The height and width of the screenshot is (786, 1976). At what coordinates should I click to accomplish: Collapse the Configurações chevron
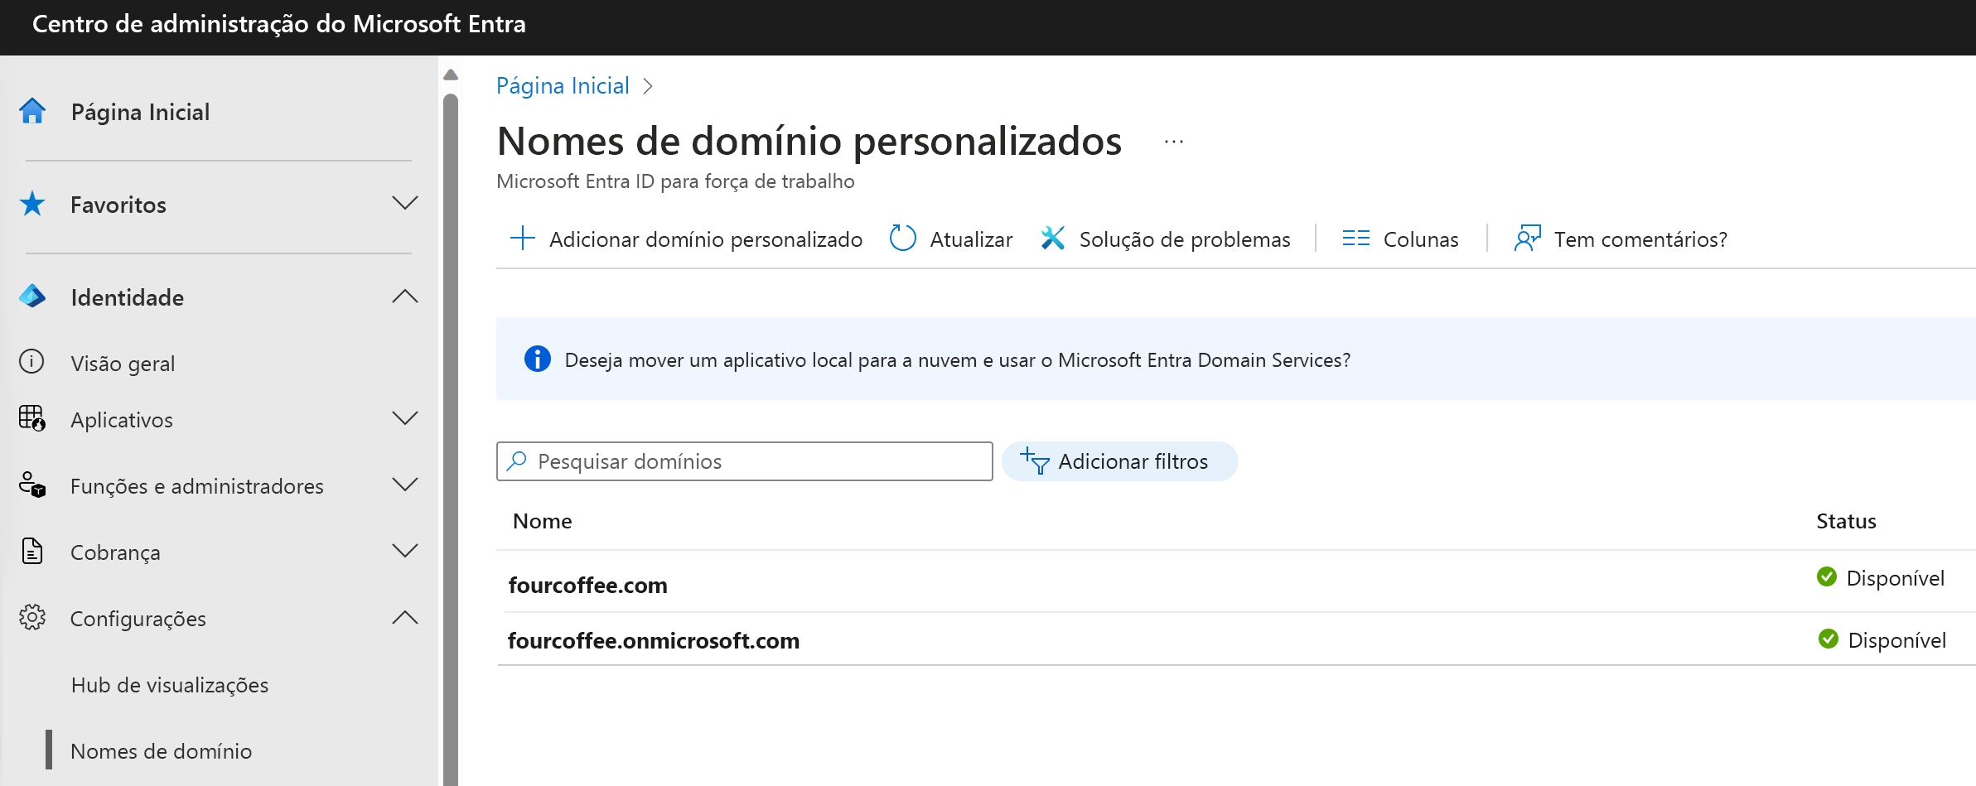tap(405, 617)
